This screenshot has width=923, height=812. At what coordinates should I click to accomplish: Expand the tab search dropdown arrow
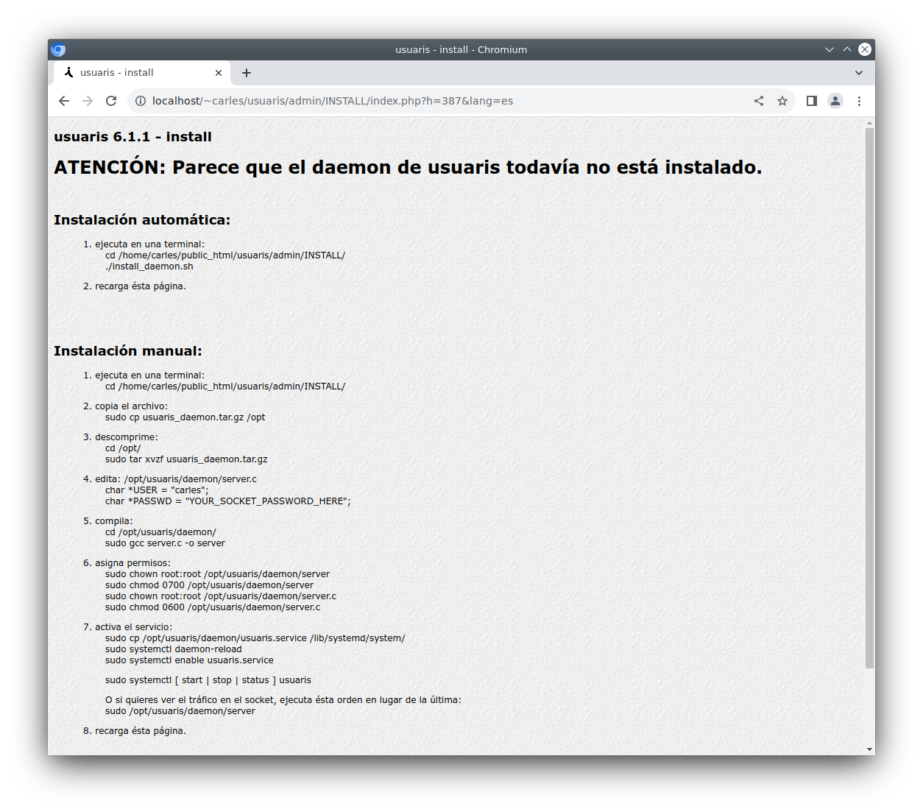tap(859, 73)
